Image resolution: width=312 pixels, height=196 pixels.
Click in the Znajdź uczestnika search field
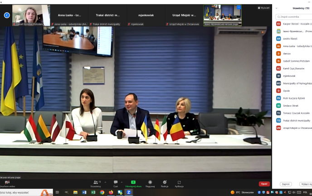point(294,17)
